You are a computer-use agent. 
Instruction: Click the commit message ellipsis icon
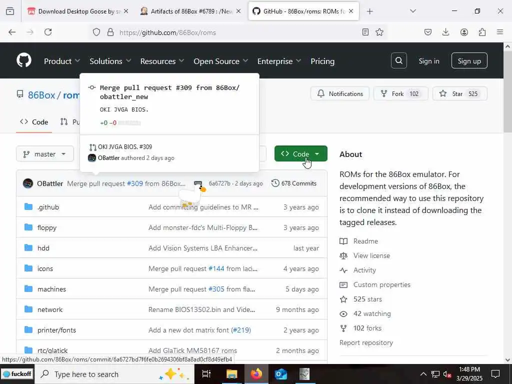tap(198, 183)
